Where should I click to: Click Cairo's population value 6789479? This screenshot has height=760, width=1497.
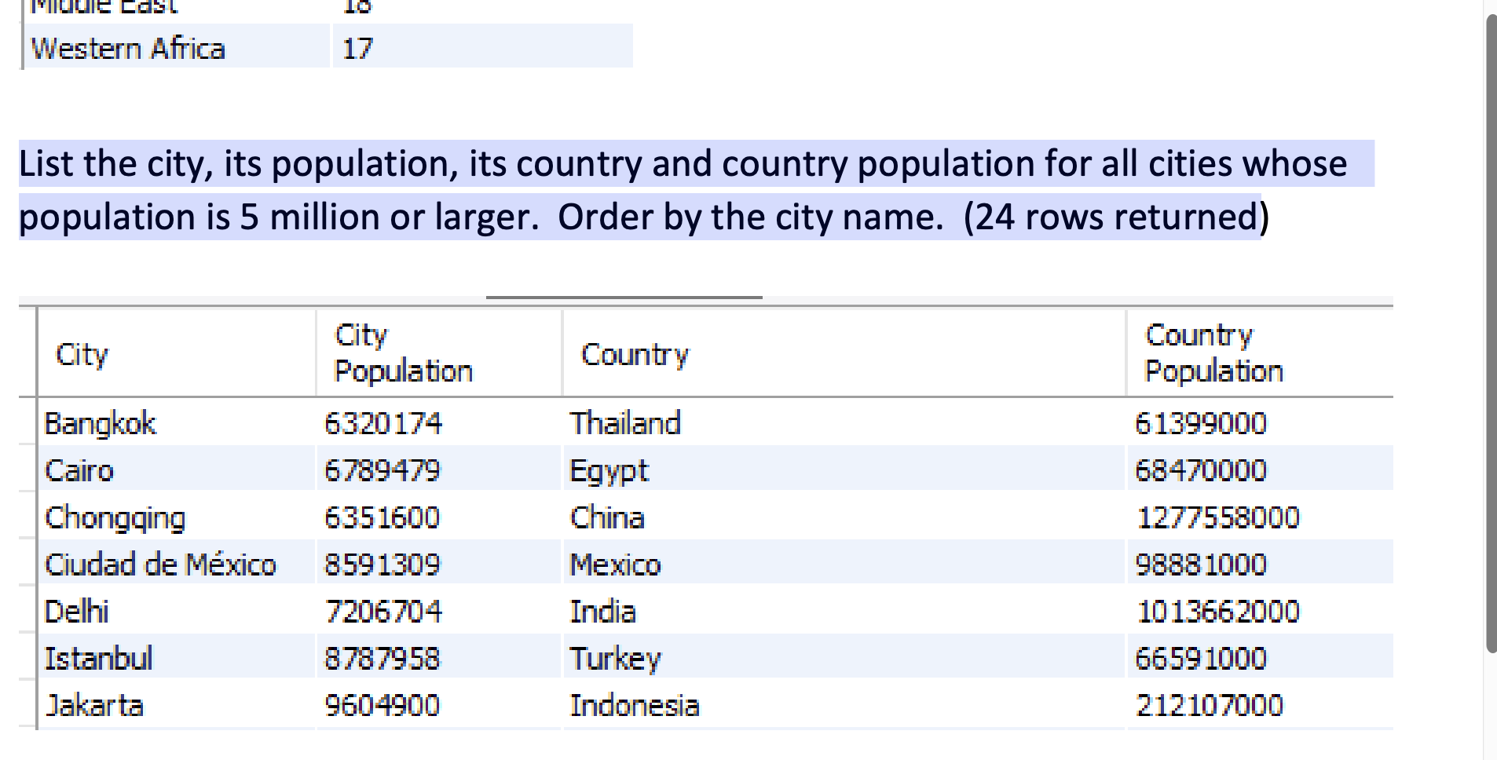[x=382, y=470]
